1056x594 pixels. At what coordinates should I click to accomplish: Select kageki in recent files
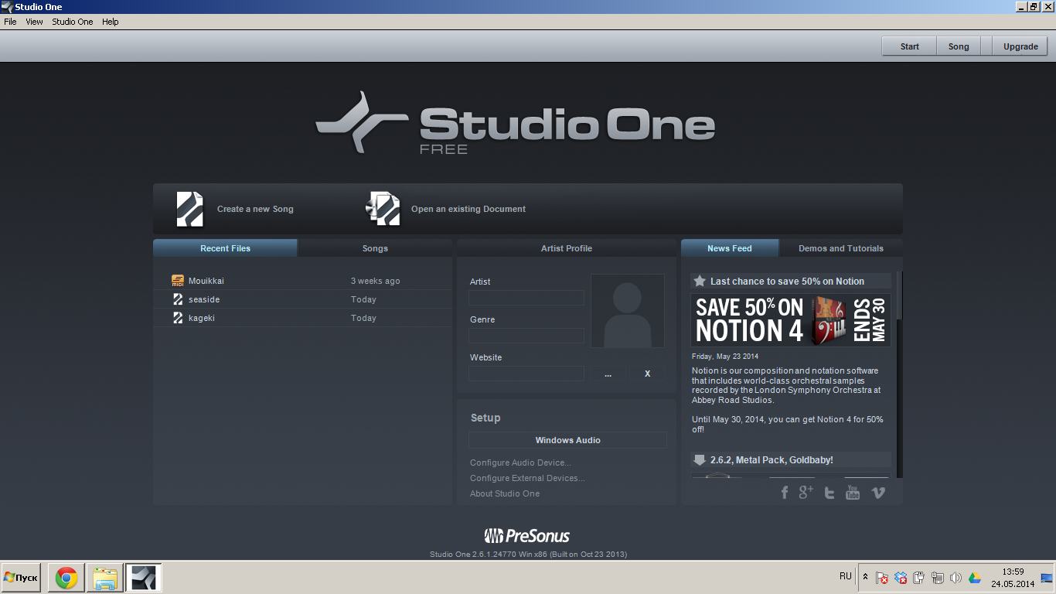[302, 318]
